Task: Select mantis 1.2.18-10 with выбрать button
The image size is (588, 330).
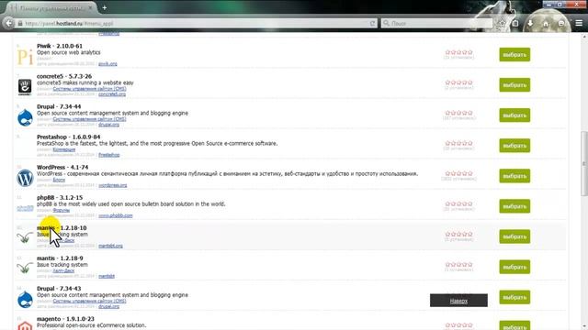Action: tap(514, 236)
